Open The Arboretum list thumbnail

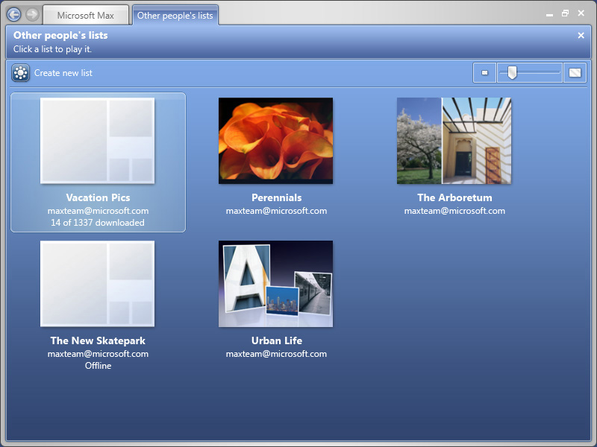tap(454, 141)
